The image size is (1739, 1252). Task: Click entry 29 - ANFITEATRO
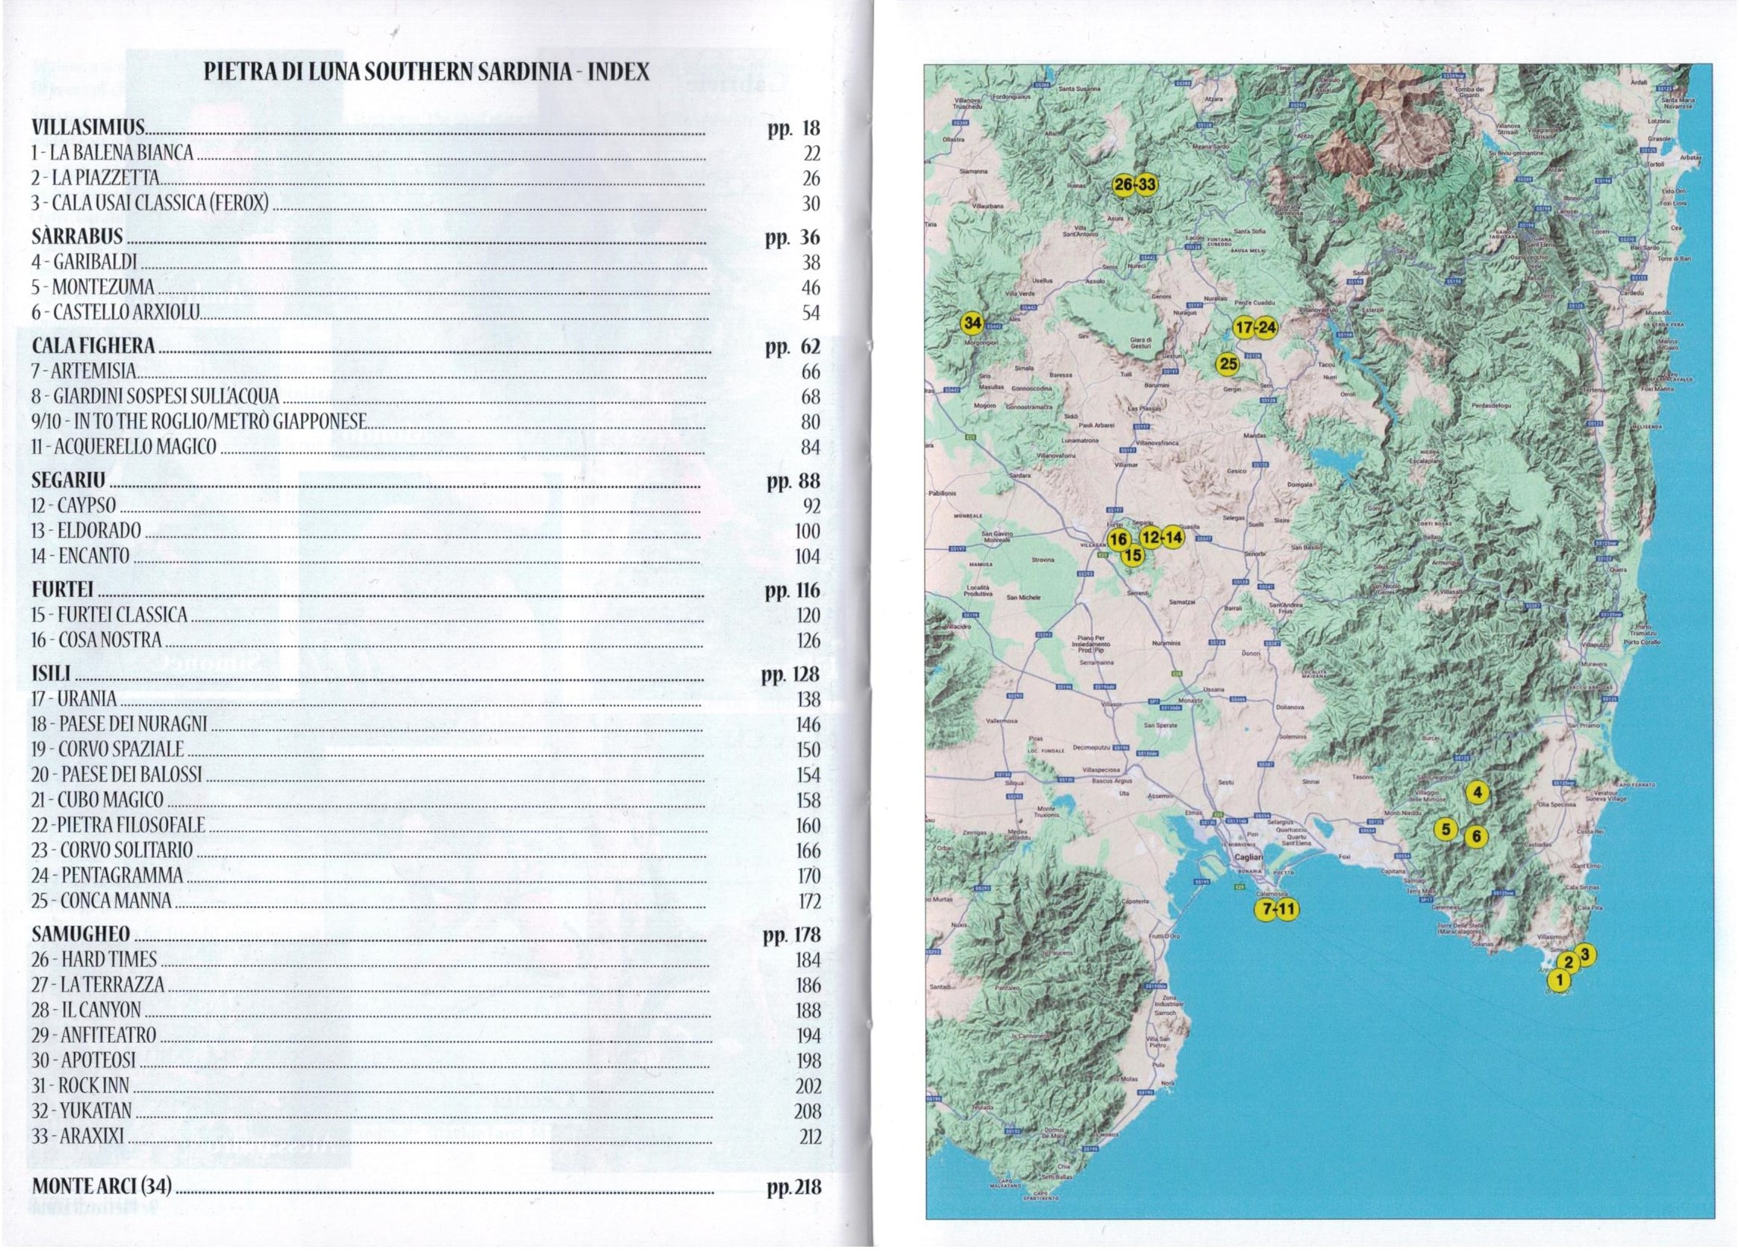(x=94, y=1035)
